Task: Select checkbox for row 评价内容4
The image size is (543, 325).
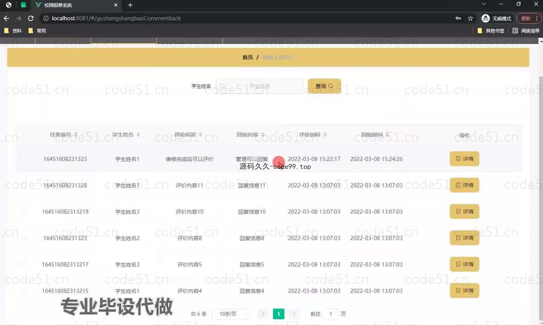Action: 24,291
